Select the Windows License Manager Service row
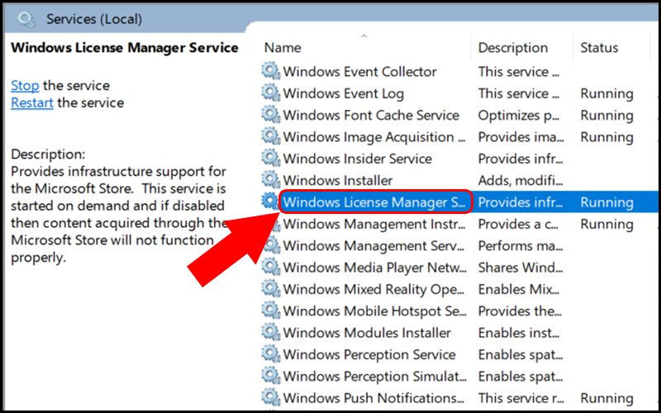This screenshot has width=661, height=413. click(375, 202)
